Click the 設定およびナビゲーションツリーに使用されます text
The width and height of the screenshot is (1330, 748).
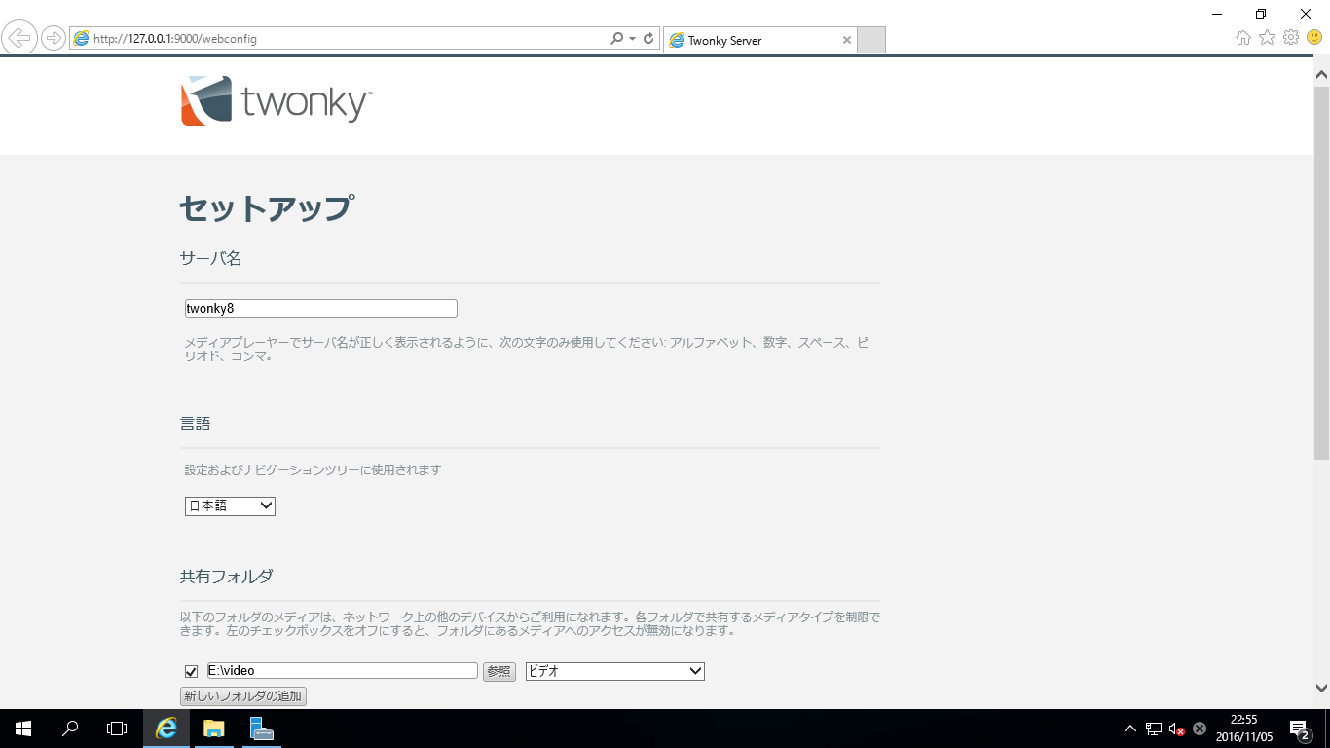(x=314, y=469)
